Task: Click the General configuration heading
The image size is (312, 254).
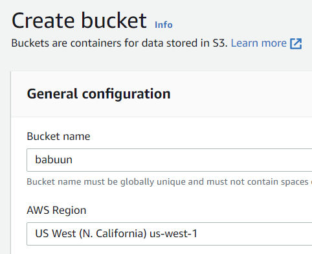Action: [99, 94]
